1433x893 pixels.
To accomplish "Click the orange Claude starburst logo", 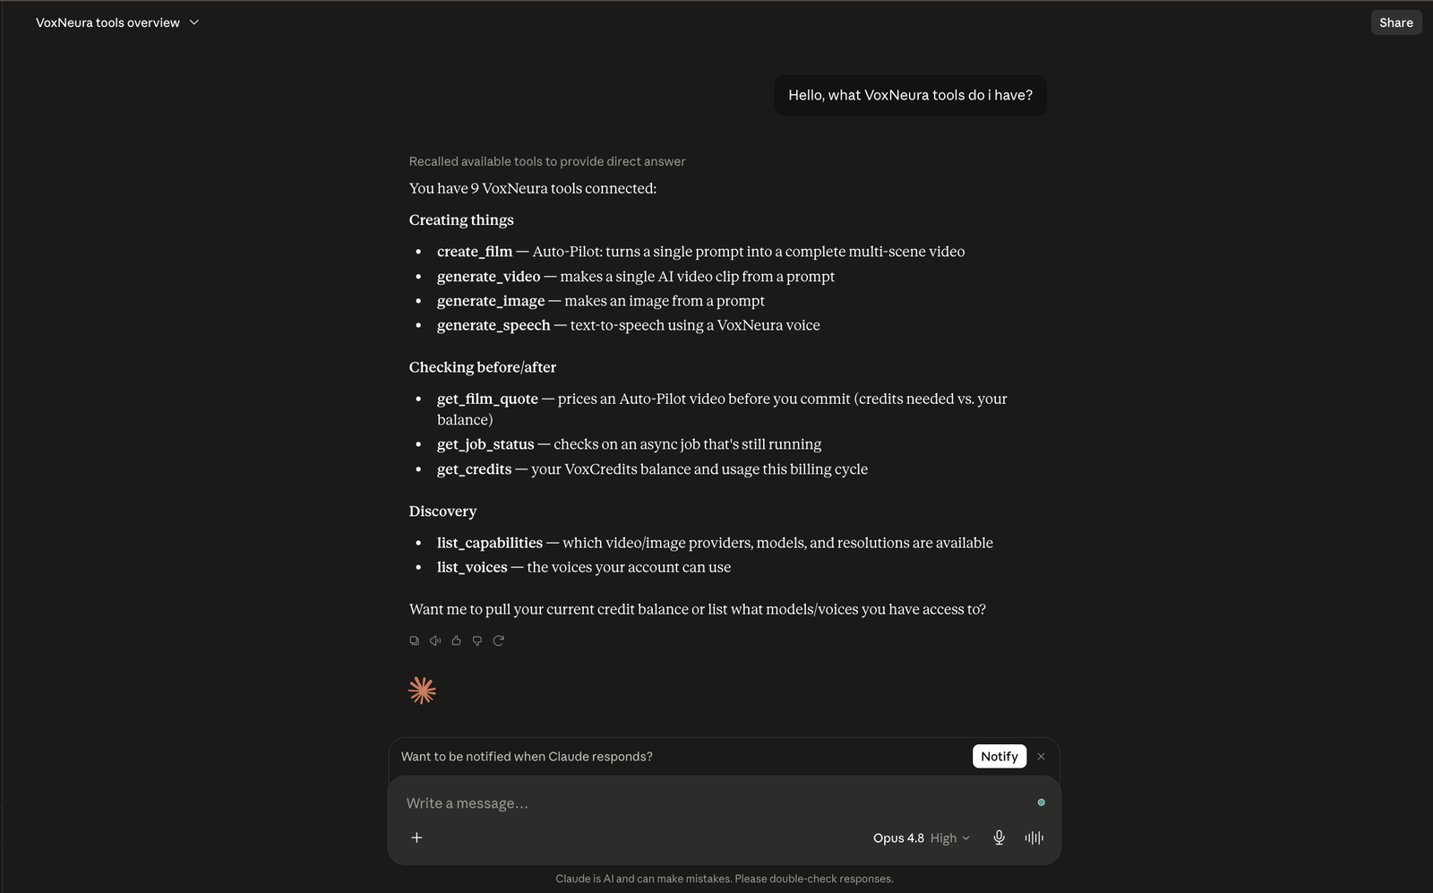I will pyautogui.click(x=422, y=691).
